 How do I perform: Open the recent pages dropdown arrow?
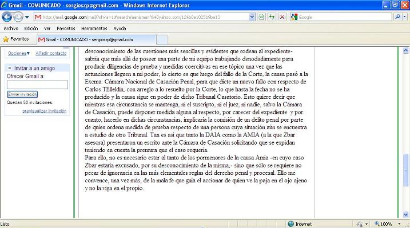pyautogui.click(x=27, y=17)
